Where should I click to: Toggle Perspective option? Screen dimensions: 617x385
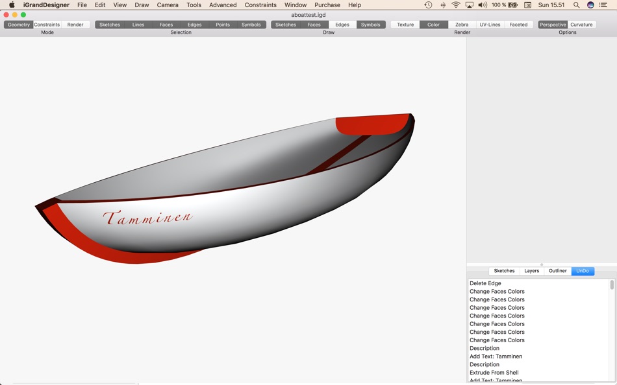pos(553,25)
